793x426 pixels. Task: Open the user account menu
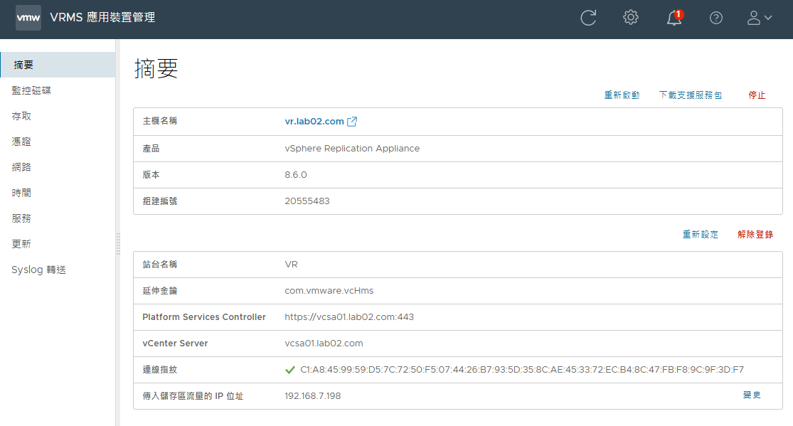pyautogui.click(x=759, y=18)
